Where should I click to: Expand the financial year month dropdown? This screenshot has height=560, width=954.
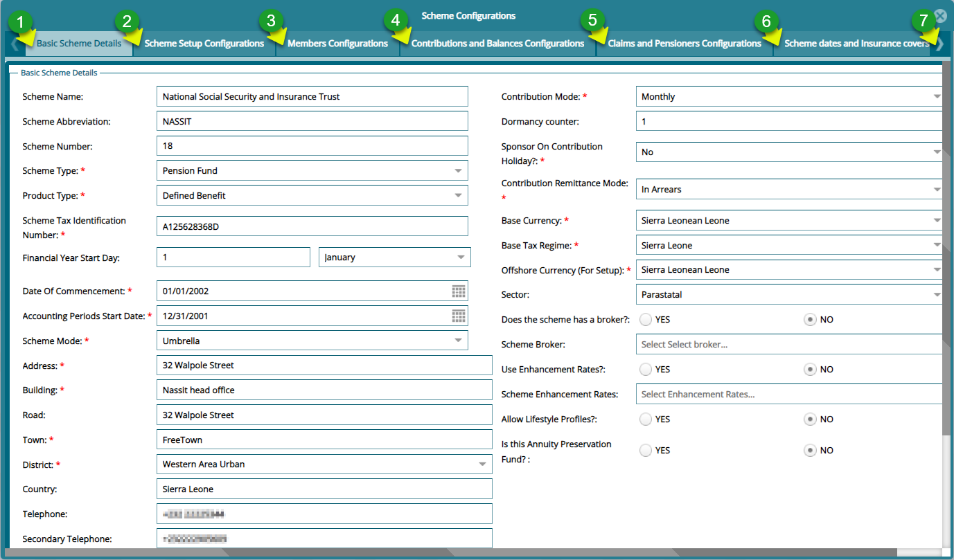pyautogui.click(x=461, y=258)
